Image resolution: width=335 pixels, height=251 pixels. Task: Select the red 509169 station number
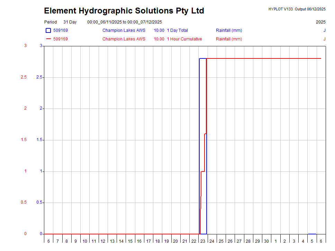(x=61, y=39)
